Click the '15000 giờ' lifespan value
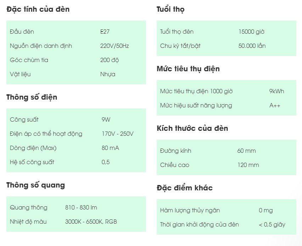This screenshot has height=246, width=302. [x=252, y=32]
